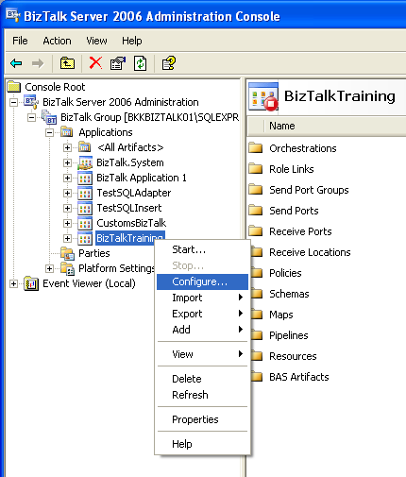Choose Properties from the context menu
This screenshot has width=406, height=477.
[202, 419]
